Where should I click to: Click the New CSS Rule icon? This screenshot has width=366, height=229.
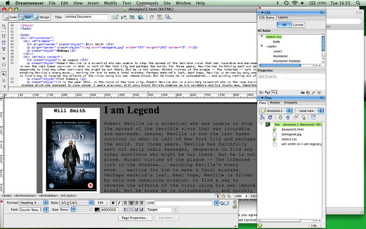tap(308, 93)
